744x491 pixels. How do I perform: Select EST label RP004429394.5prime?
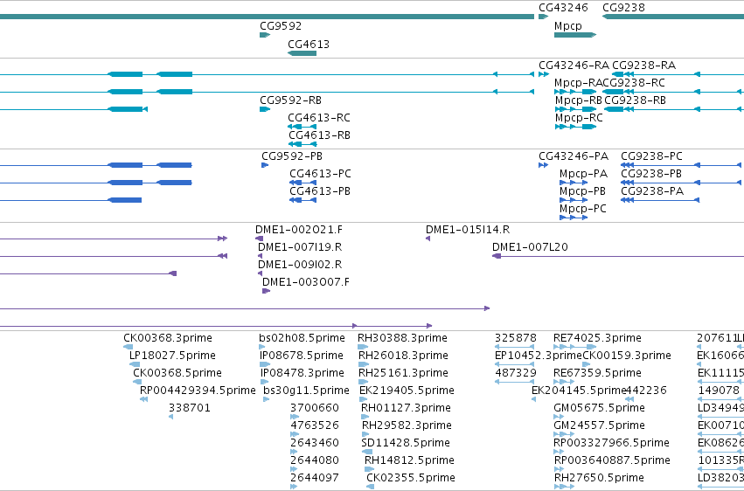click(198, 391)
